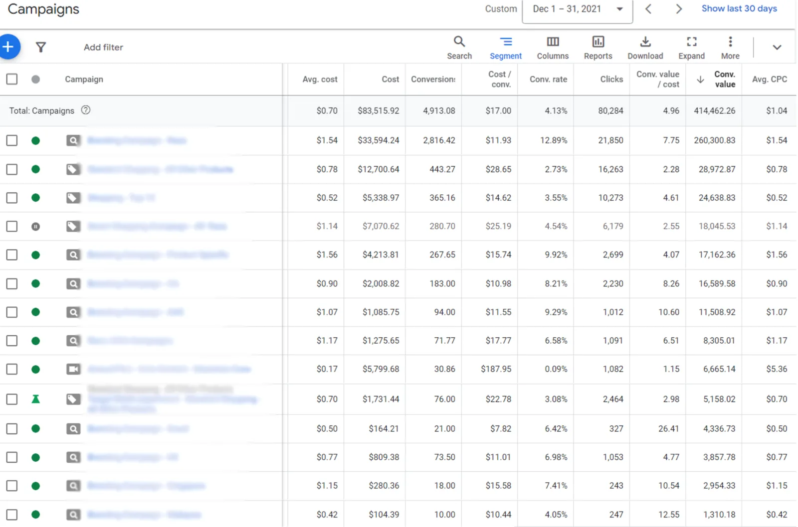Open the More options menu
The height and width of the screenshot is (527, 798).
pos(730,48)
